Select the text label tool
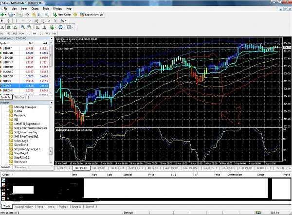Screen dimensions: 292x215 [x=55, y=21]
